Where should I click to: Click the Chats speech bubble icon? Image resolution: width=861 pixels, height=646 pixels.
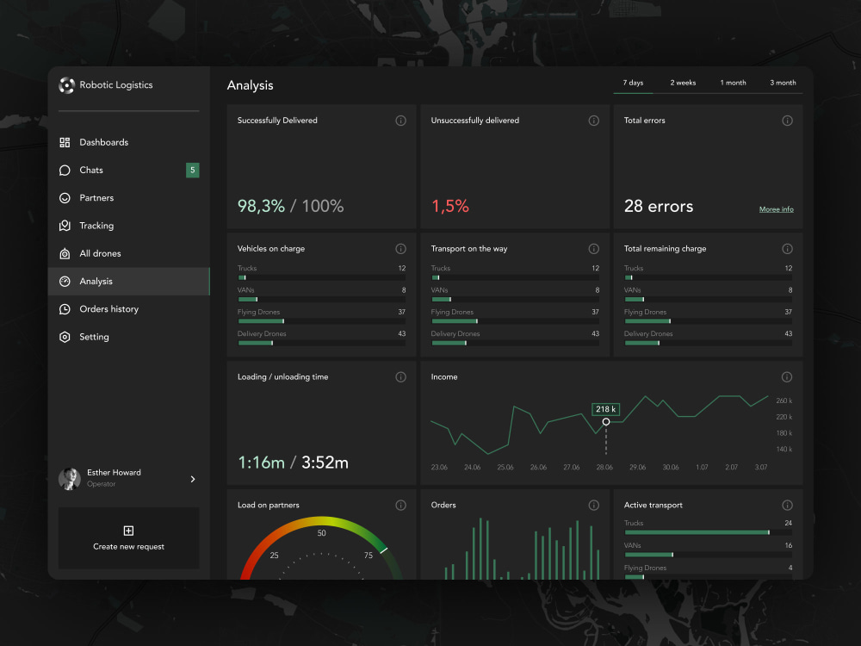click(x=65, y=171)
